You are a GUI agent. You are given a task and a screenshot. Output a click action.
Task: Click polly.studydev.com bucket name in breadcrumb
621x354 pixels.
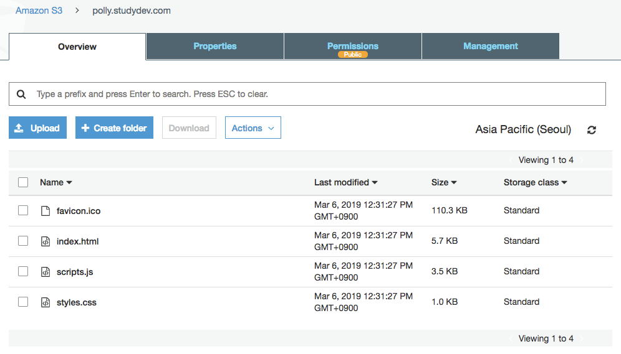tap(132, 11)
